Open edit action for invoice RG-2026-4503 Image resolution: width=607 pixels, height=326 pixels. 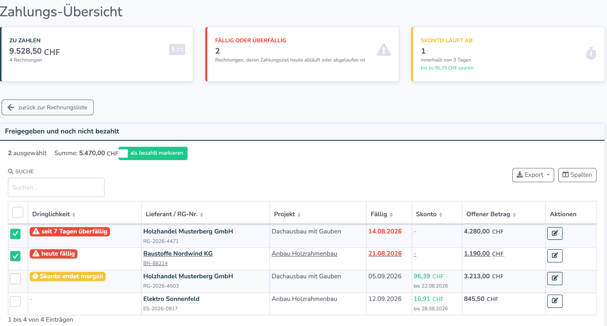point(555,278)
